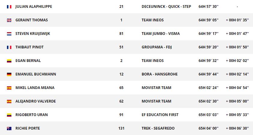Click Egan Bernal's bib number 2
The width and height of the screenshot is (253, 135).
121,61
